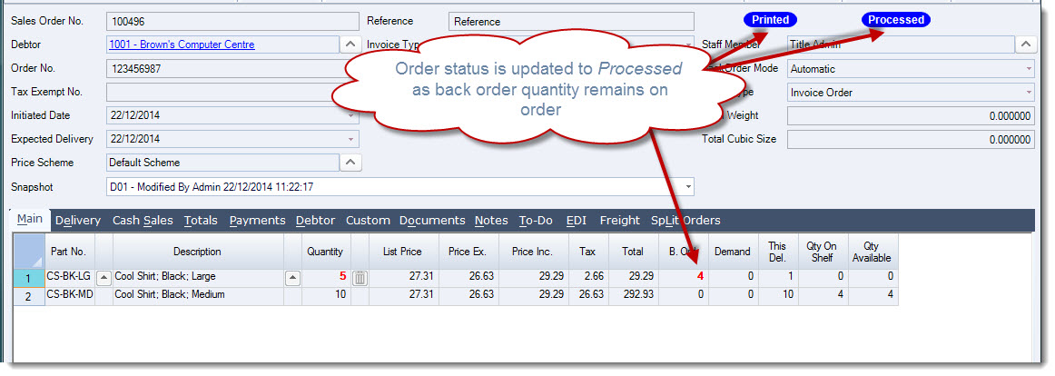Image resolution: width=1055 pixels, height=376 pixels.
Task: Expand the Initiated Date dropdown
Action: (351, 115)
